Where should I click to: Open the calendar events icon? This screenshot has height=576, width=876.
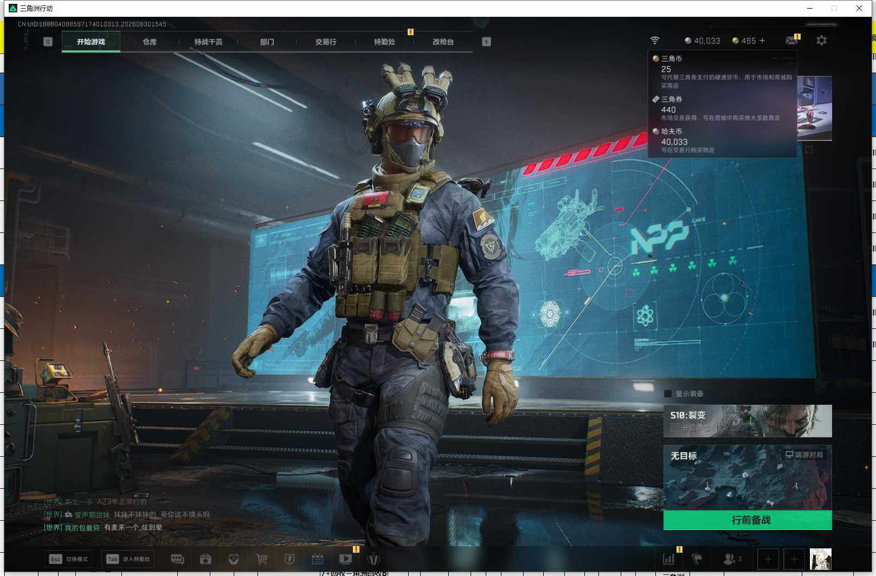pos(318,559)
